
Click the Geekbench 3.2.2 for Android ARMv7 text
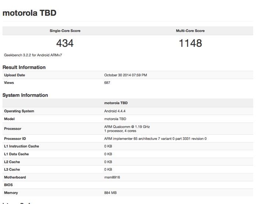pos(30,55)
